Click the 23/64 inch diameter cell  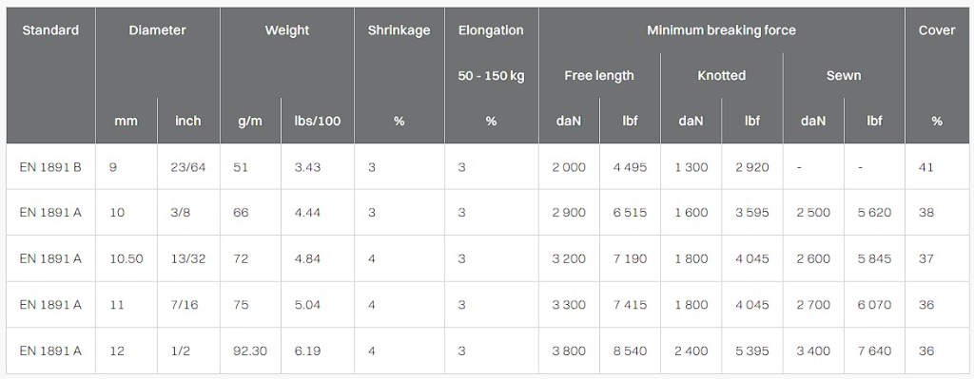[185, 167]
